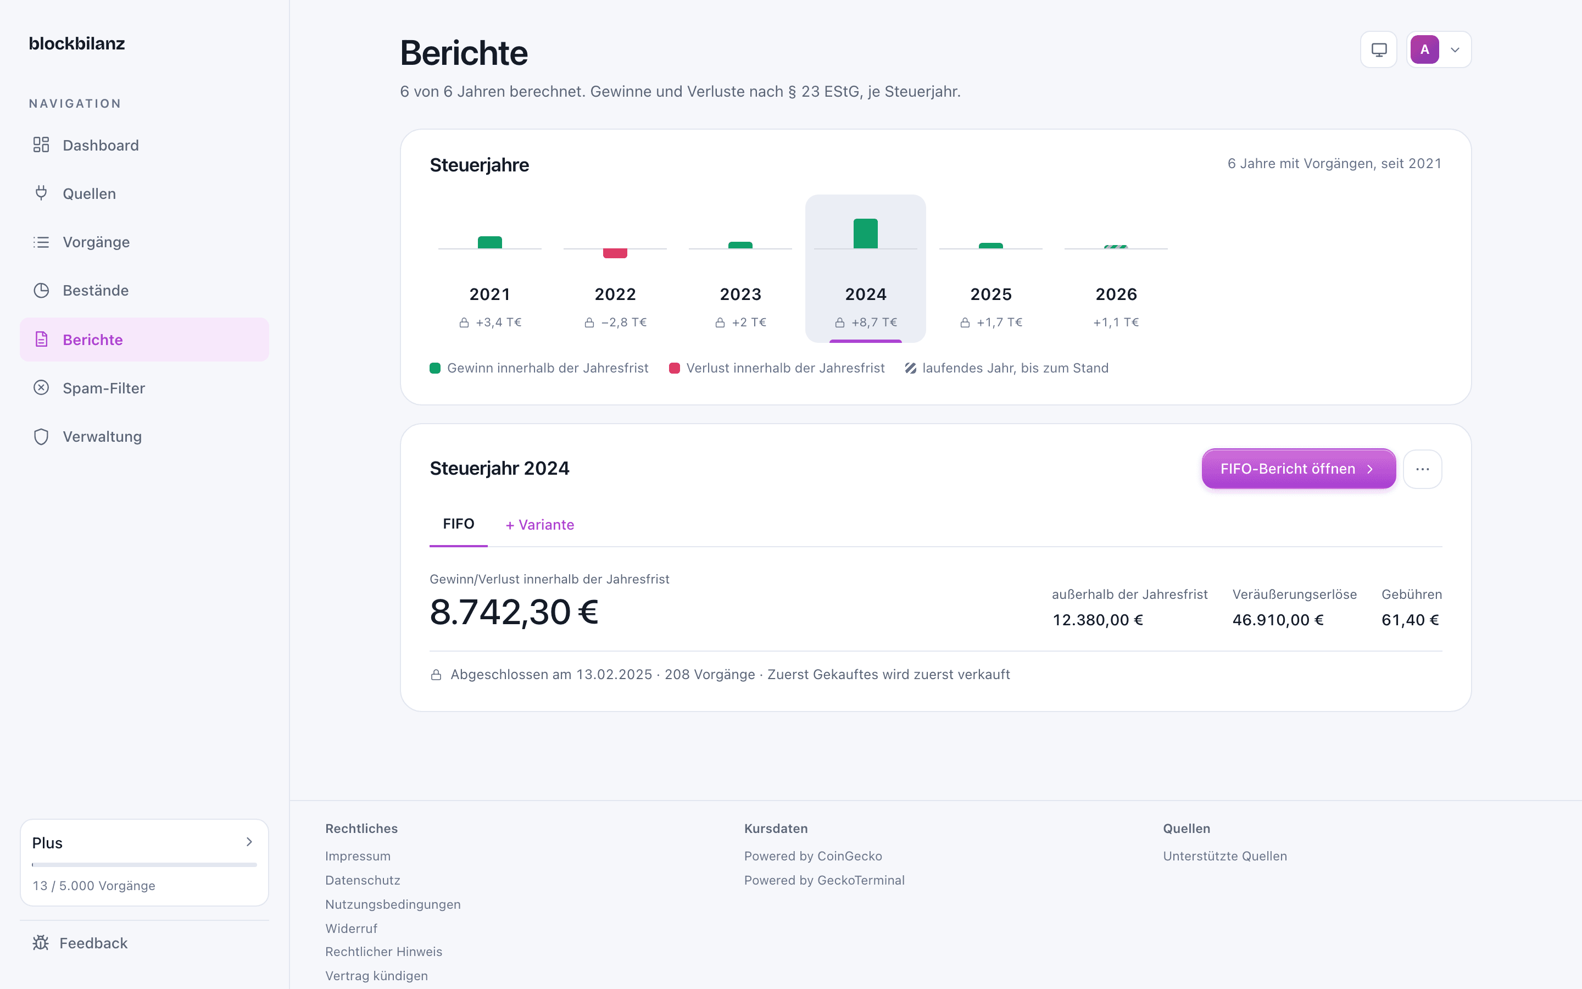Add a new + Variante tab
This screenshot has width=1582, height=989.
click(540, 525)
